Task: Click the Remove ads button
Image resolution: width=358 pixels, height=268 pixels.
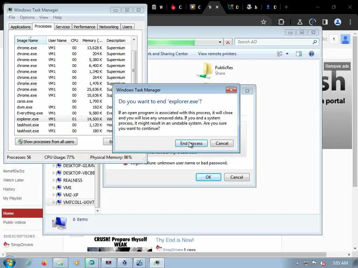Action: coord(337,66)
